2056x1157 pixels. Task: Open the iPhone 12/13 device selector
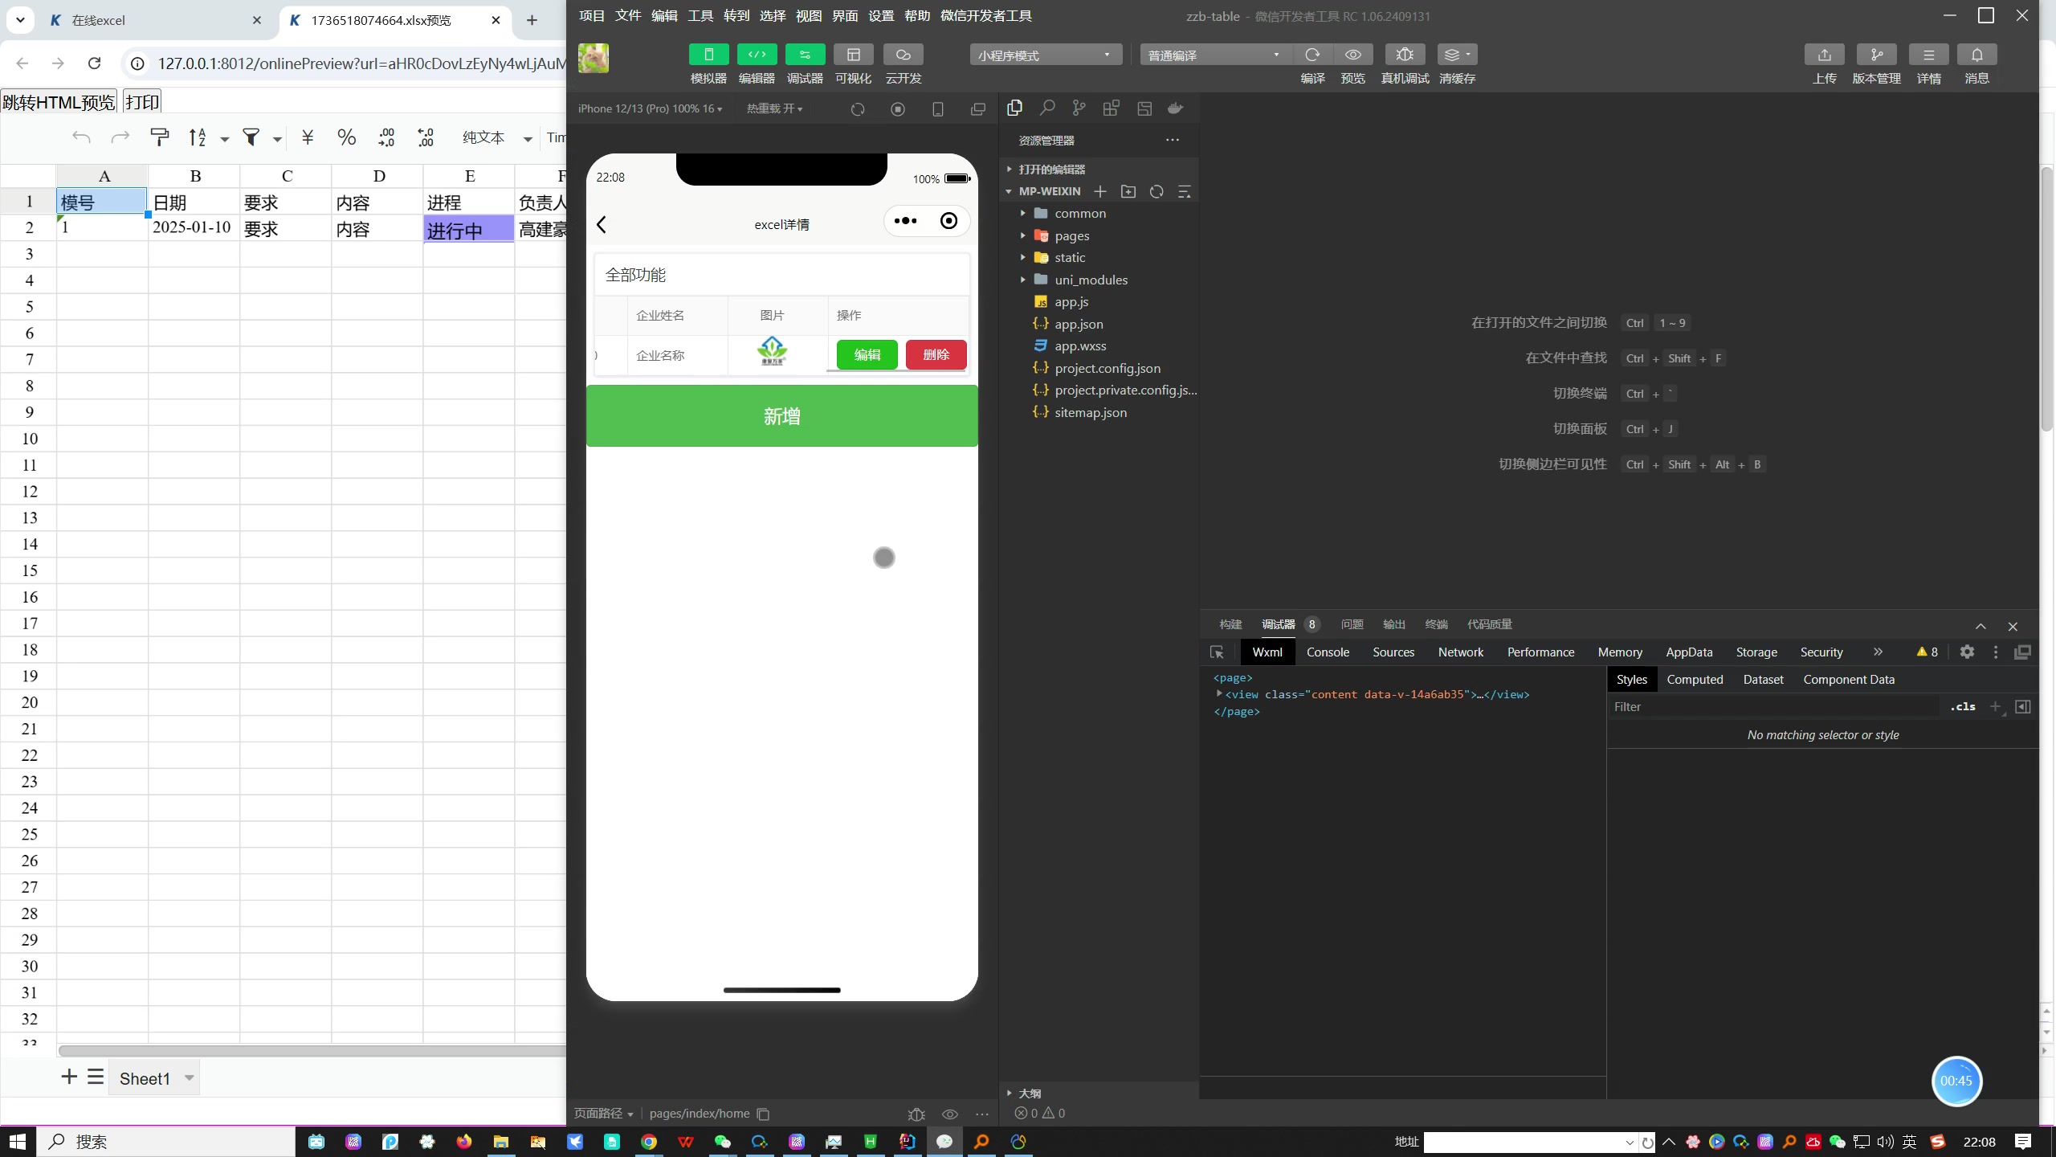click(650, 108)
